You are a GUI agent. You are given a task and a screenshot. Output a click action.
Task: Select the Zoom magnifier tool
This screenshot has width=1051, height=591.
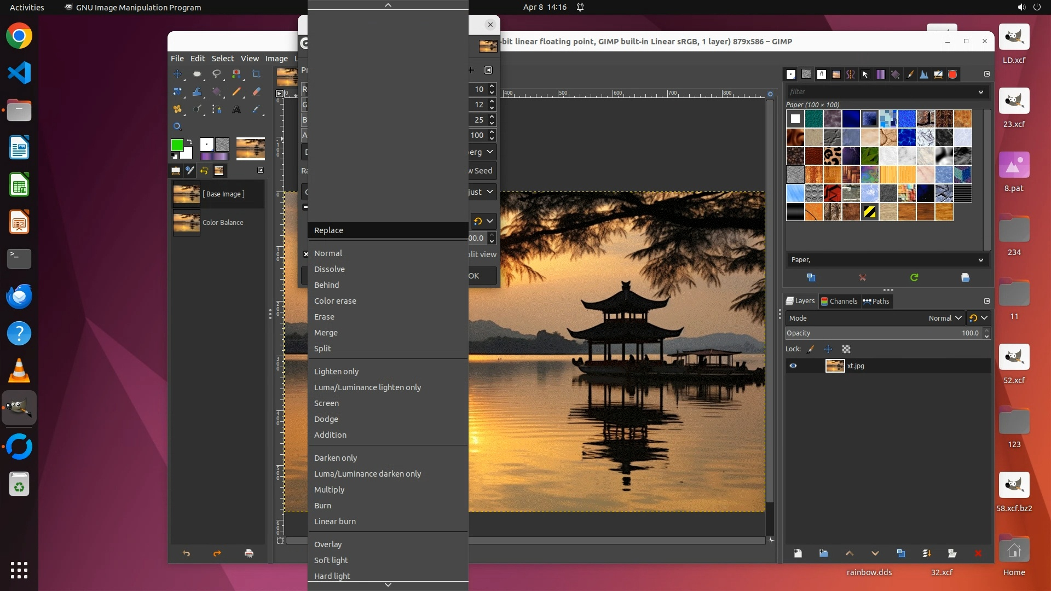177,126
